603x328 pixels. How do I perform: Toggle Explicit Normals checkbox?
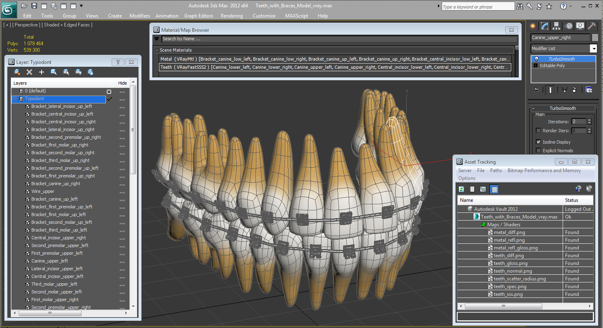[538, 151]
